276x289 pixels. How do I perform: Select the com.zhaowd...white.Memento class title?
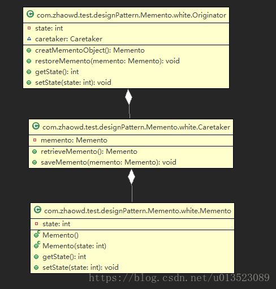[137, 211]
